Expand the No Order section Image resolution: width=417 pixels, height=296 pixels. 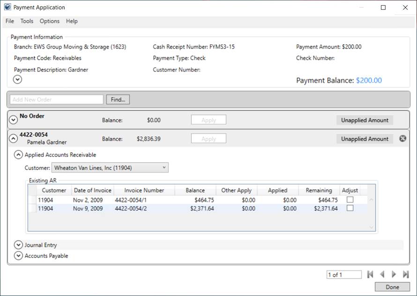(x=14, y=120)
